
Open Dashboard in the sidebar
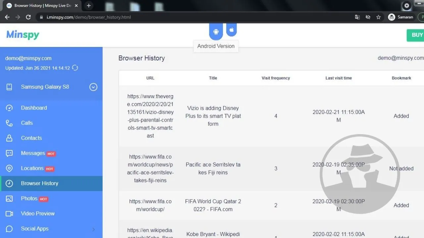34,108
